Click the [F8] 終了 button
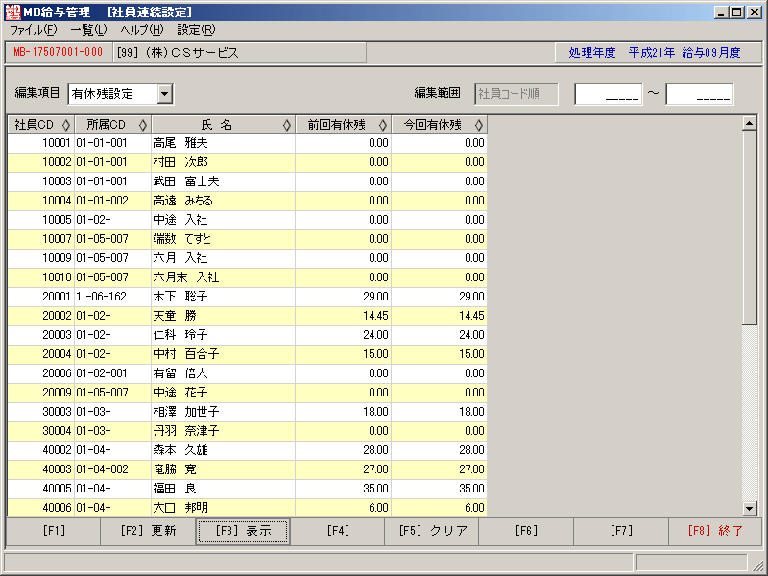Image resolution: width=768 pixels, height=576 pixels. point(715,532)
